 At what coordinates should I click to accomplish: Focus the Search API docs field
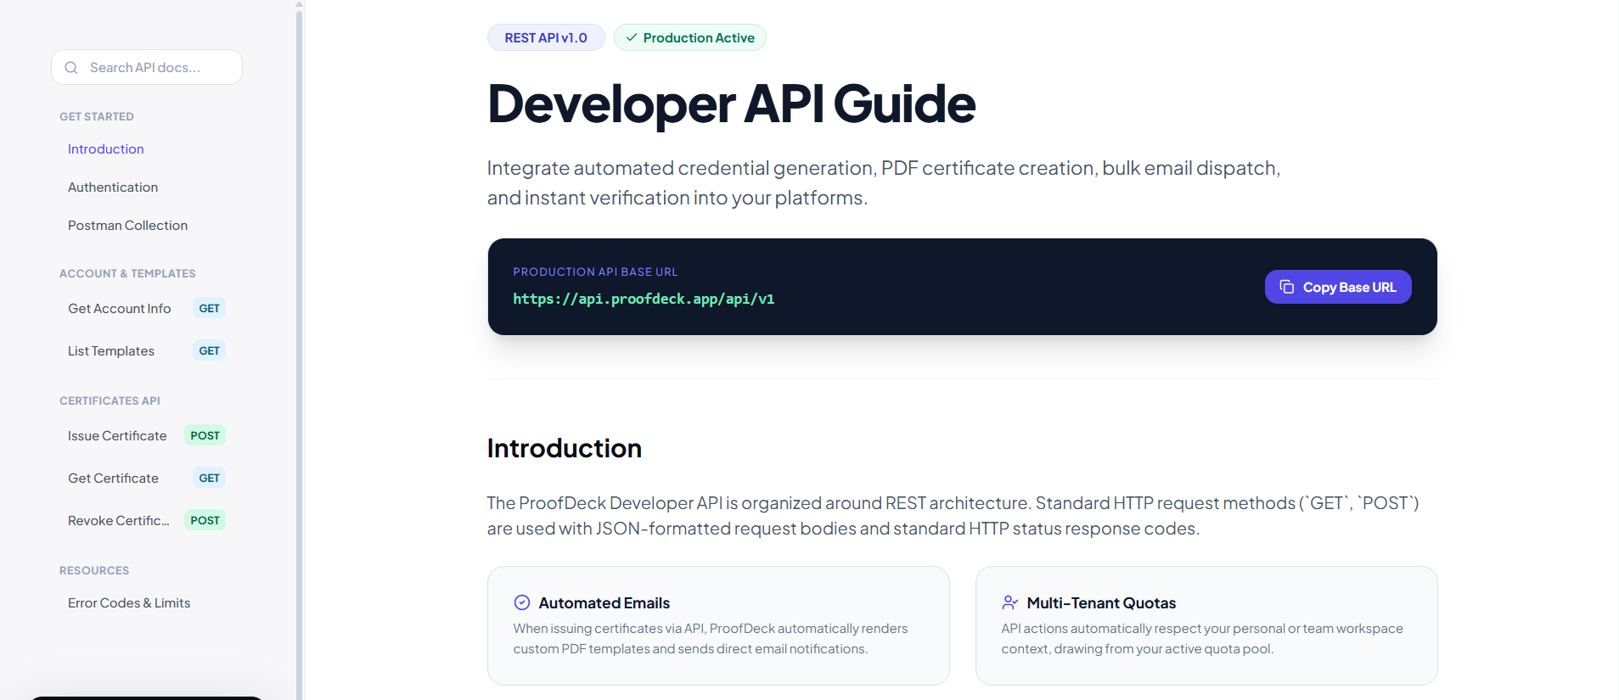click(147, 67)
